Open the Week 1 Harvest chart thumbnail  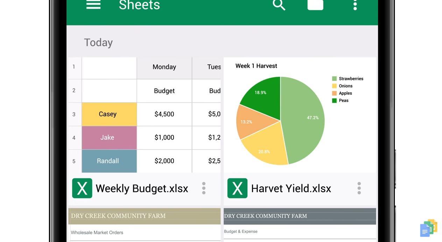(300, 115)
